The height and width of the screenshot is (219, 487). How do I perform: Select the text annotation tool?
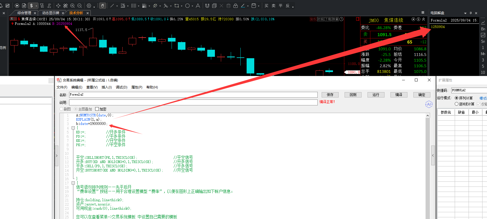[198, 6]
